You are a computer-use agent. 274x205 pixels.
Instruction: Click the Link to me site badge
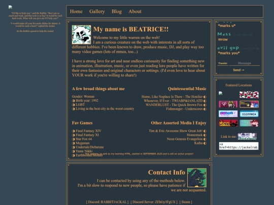[x=247, y=136]
